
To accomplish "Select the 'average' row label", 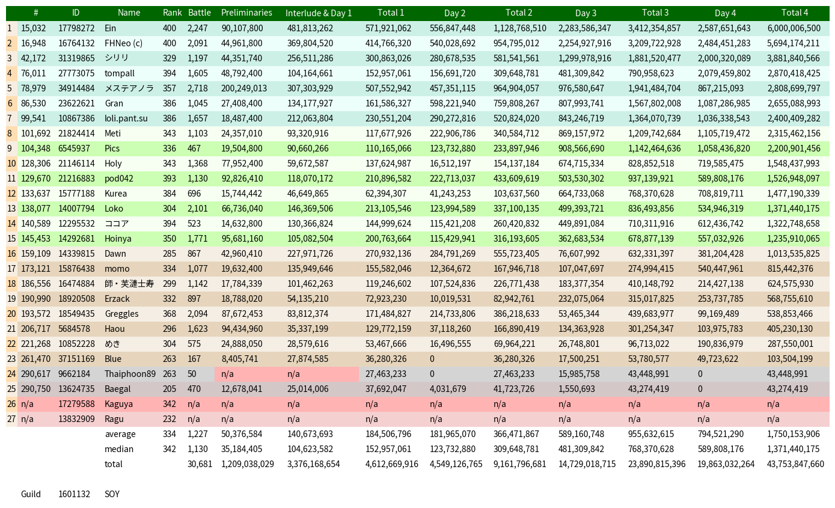I will 120,434.
